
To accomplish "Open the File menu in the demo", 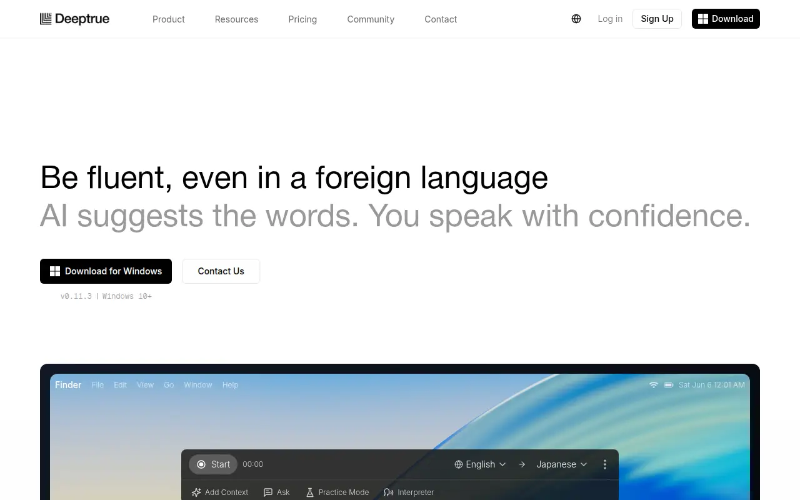I will click(97, 385).
